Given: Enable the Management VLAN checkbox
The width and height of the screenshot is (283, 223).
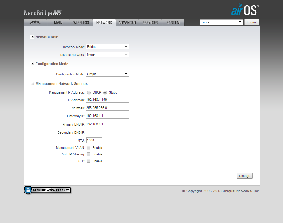Looking at the screenshot, I should pyautogui.click(x=89, y=148).
